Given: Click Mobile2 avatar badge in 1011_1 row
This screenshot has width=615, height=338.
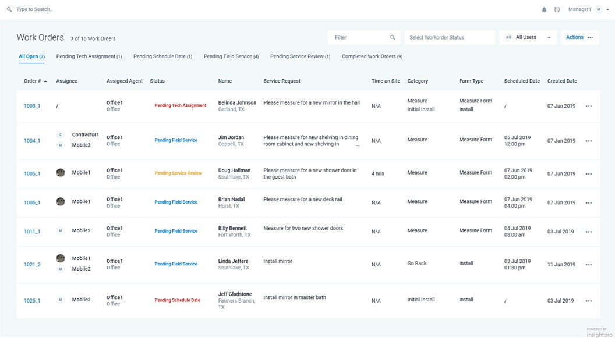Looking at the screenshot, I should (61, 231).
